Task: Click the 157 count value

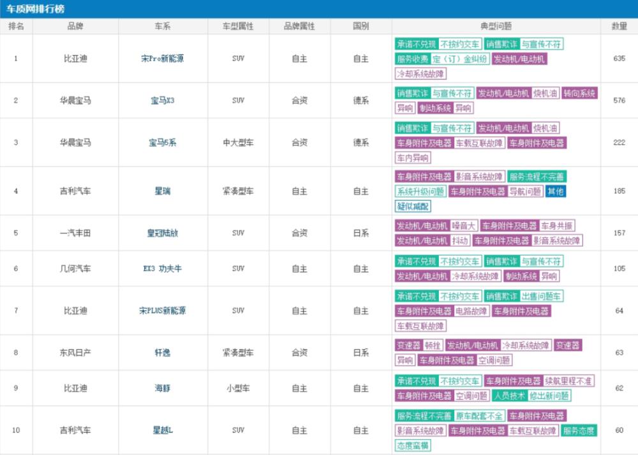Action: coord(619,233)
